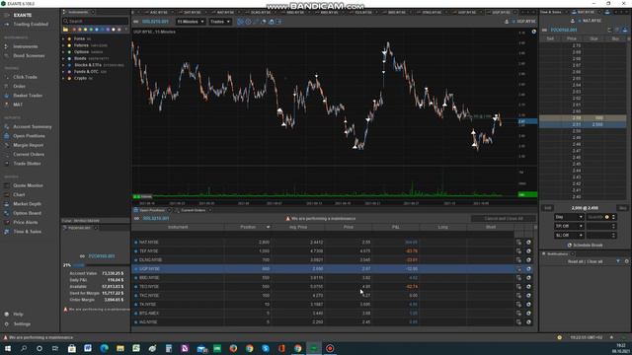Image resolution: width=632 pixels, height=355 pixels.
Task: Expand the Crypto tree node
Action: [63, 78]
